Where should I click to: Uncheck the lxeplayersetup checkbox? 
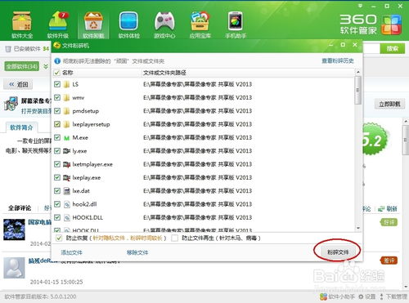[x=57, y=124]
